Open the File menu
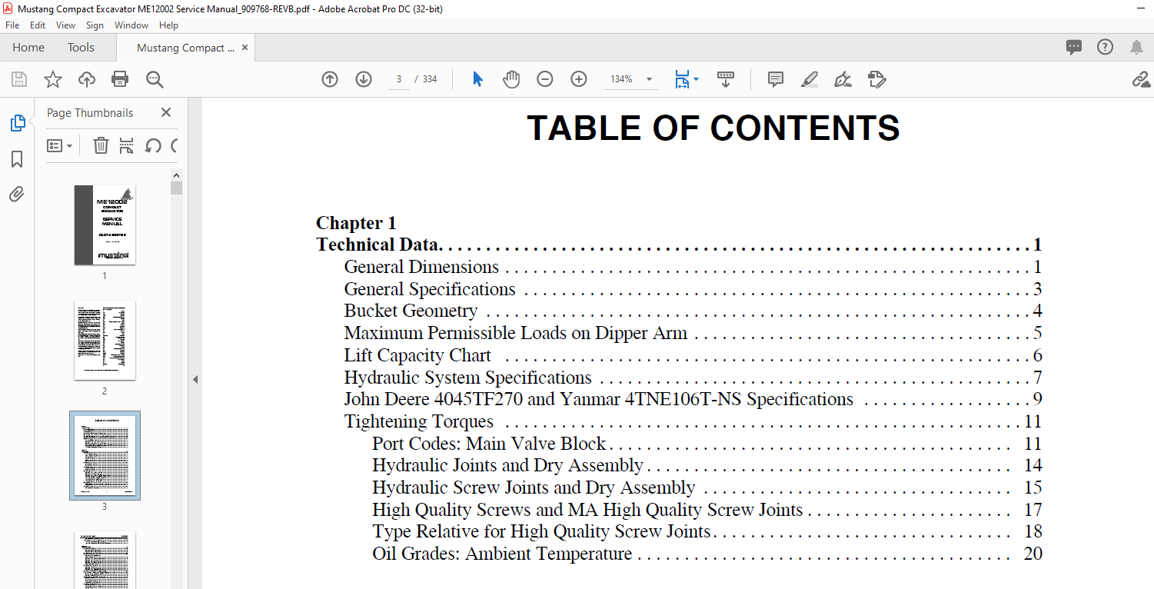The image size is (1154, 589). (12, 25)
